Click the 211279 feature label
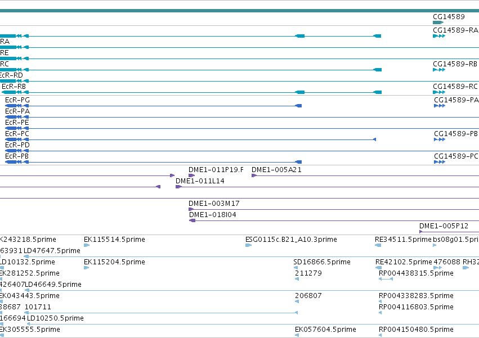The image size is (479, 338). pos(308,273)
